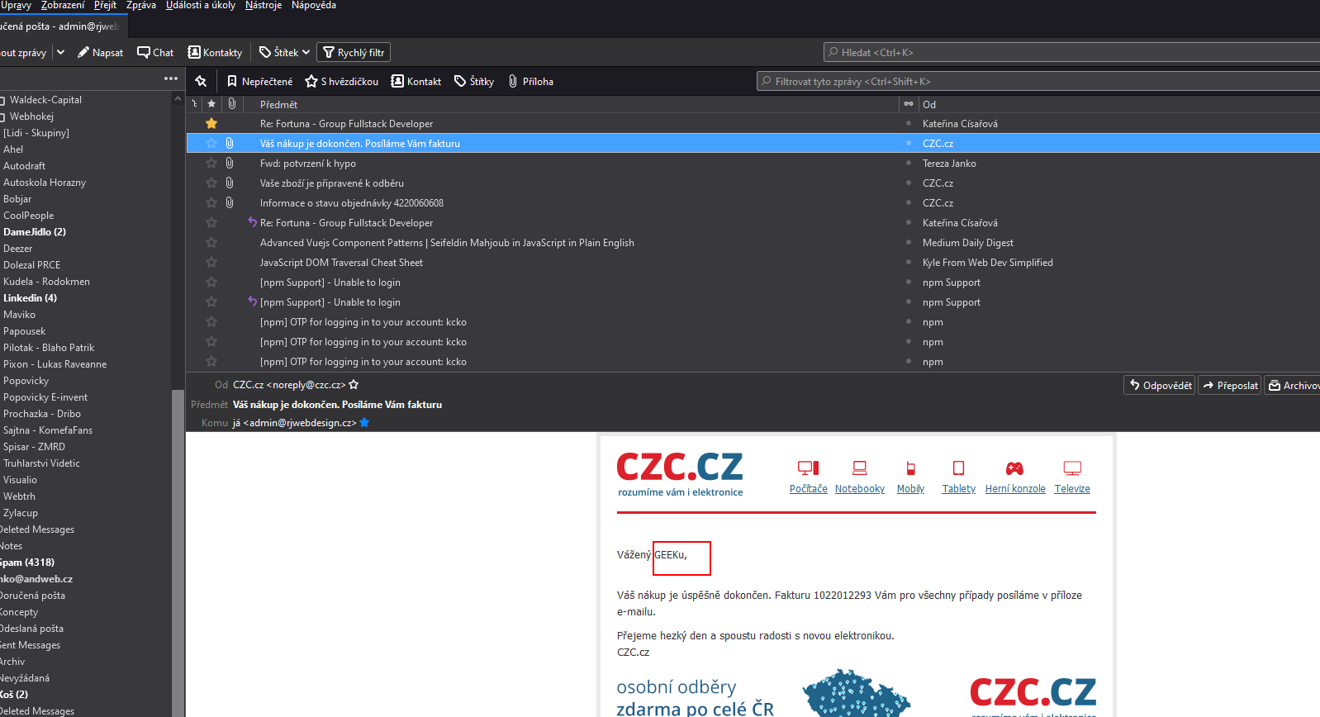Open the Nástroje menu

tap(264, 6)
